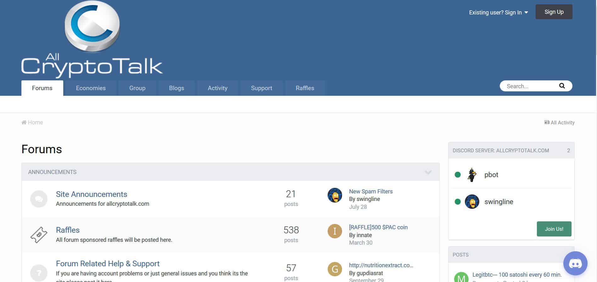
Task: Open the All Activity link
Action: click(x=559, y=122)
